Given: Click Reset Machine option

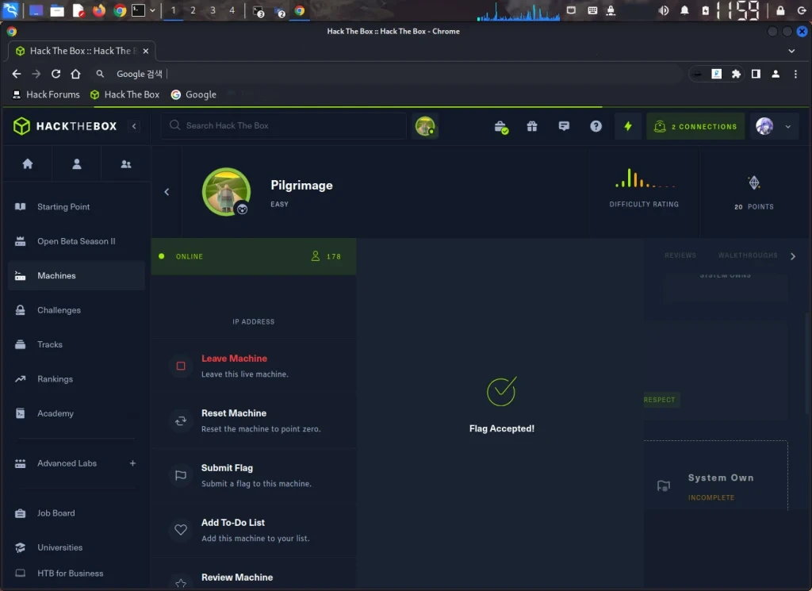Looking at the screenshot, I should [254, 420].
